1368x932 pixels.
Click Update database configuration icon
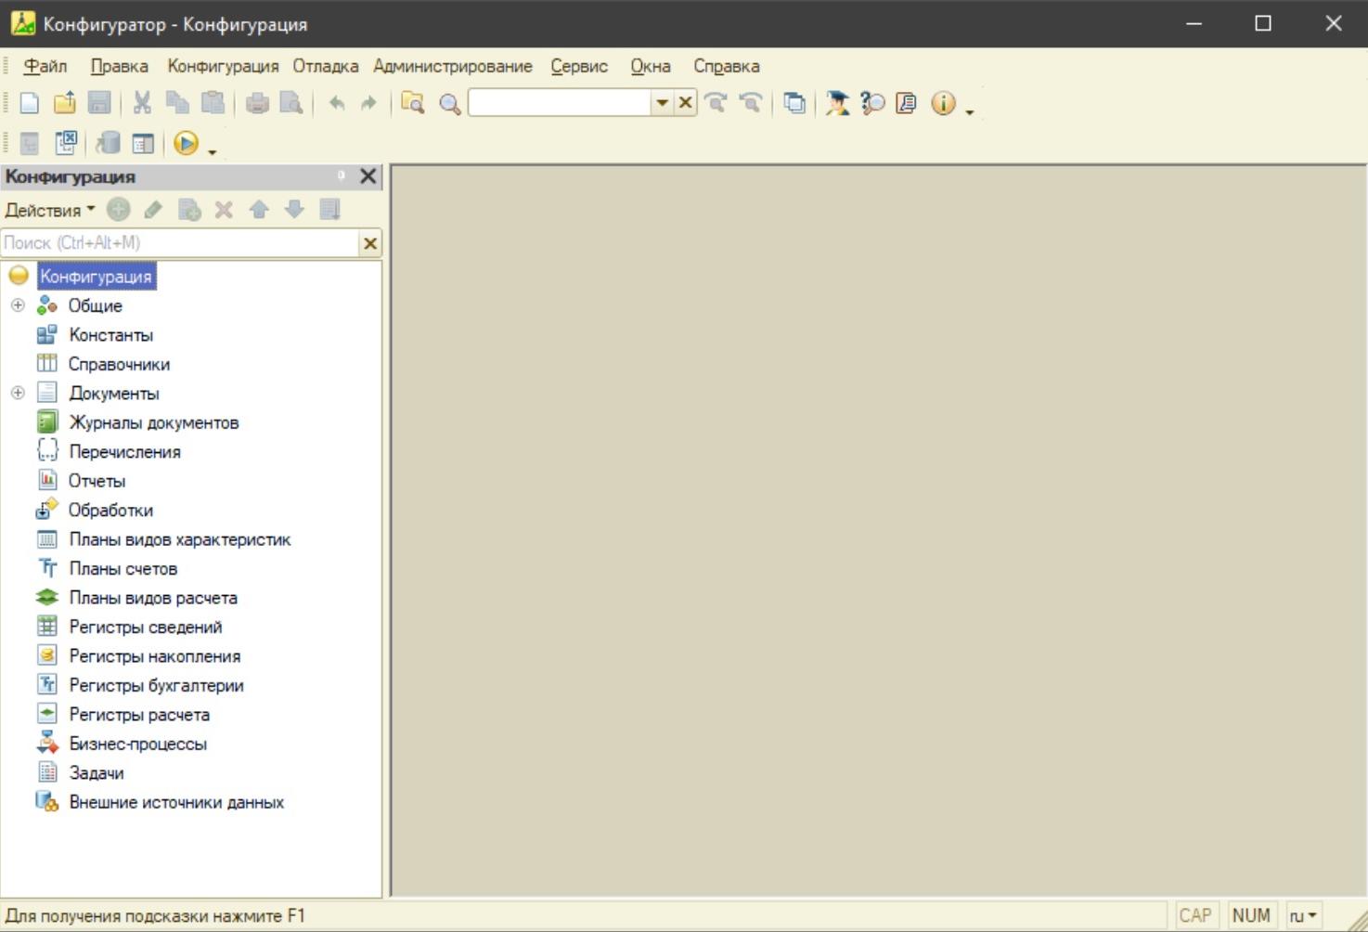click(109, 143)
